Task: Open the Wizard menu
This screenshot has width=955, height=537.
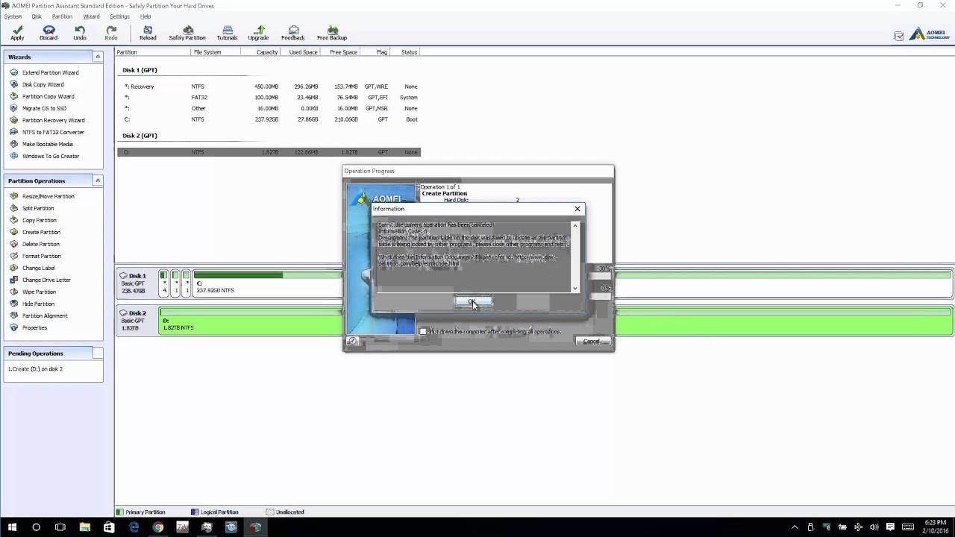Action: pyautogui.click(x=91, y=16)
